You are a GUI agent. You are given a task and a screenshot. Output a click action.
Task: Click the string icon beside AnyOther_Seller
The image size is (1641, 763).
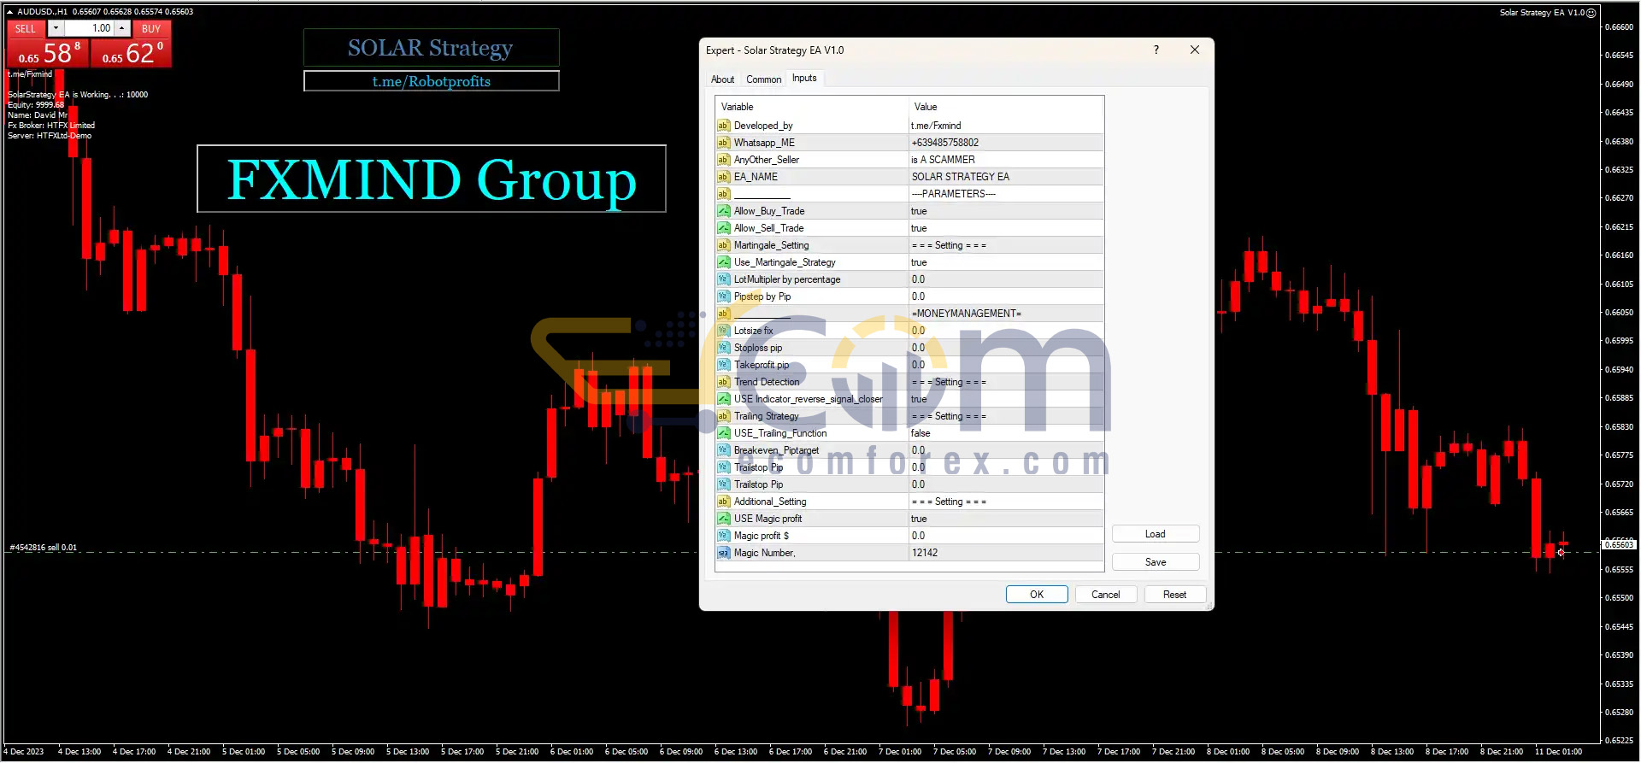(723, 160)
